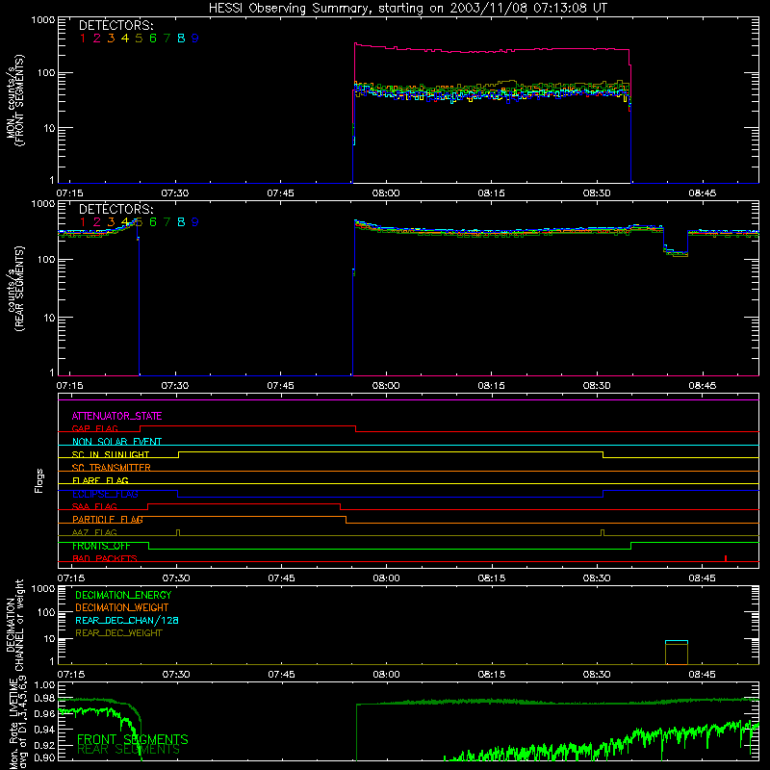Click the 07:30 tick under the rear segments panel
The image size is (770, 770).
pyautogui.click(x=175, y=386)
